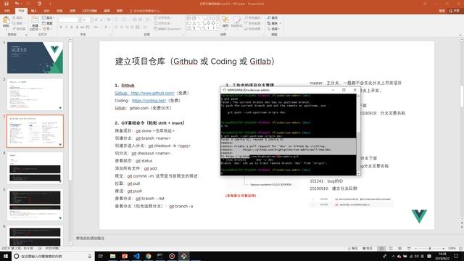Switch to PowerPoint on the taskbar
464x261 pixels.
[x=125, y=256]
